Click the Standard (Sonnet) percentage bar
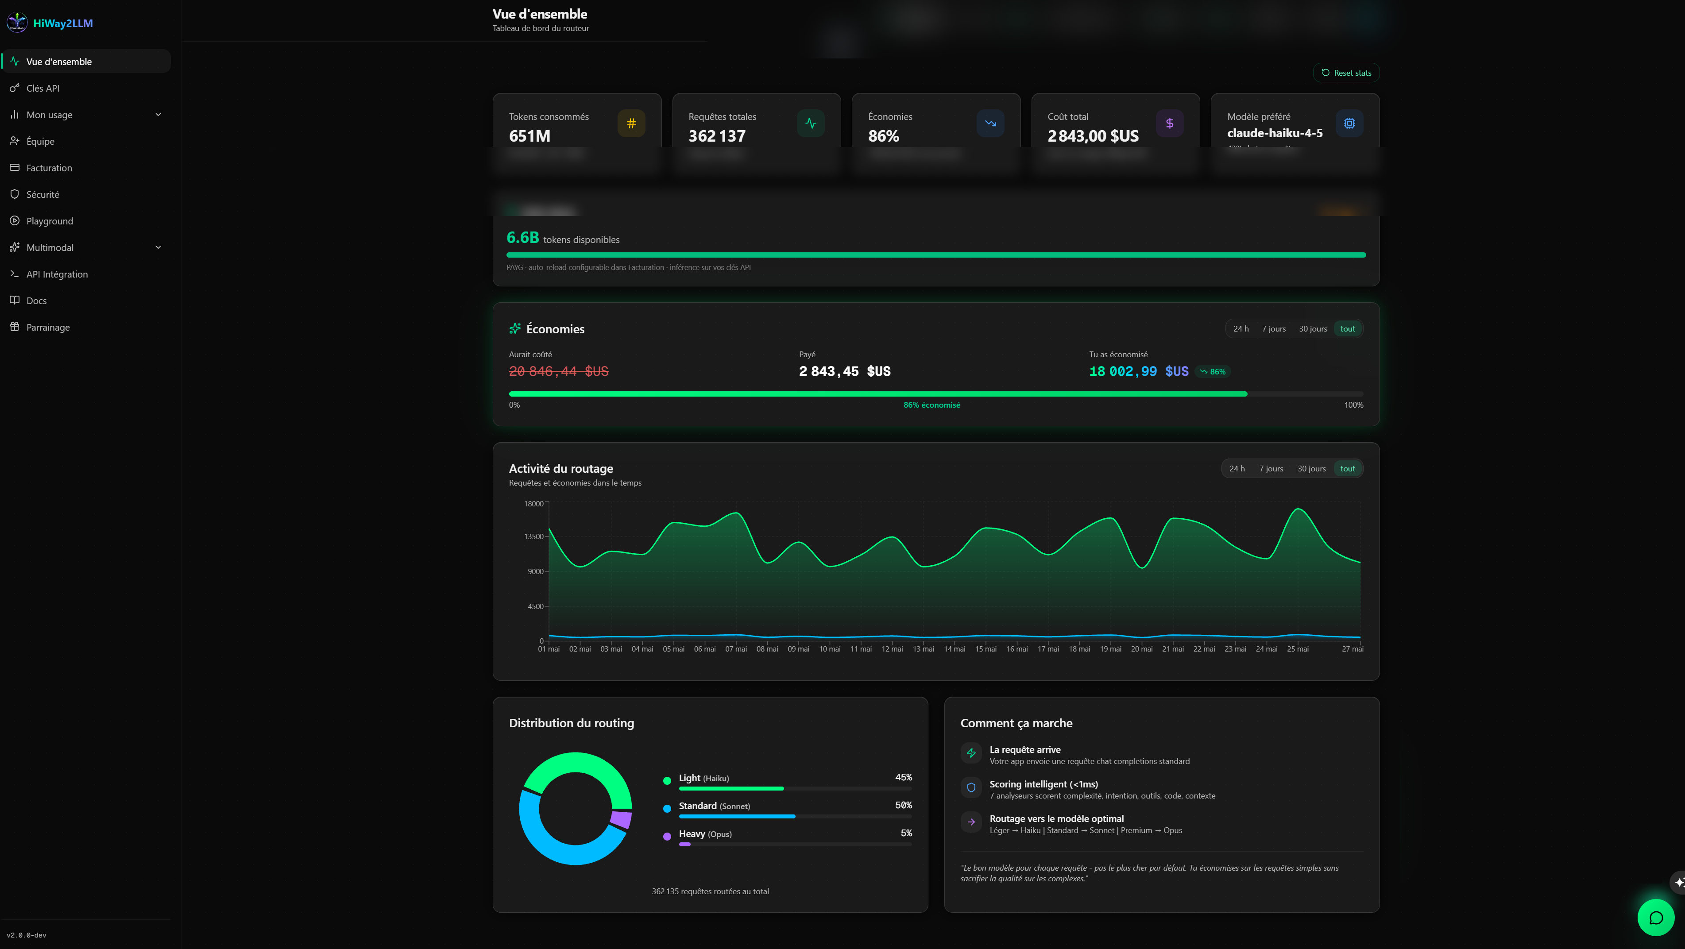 pyautogui.click(x=796, y=816)
